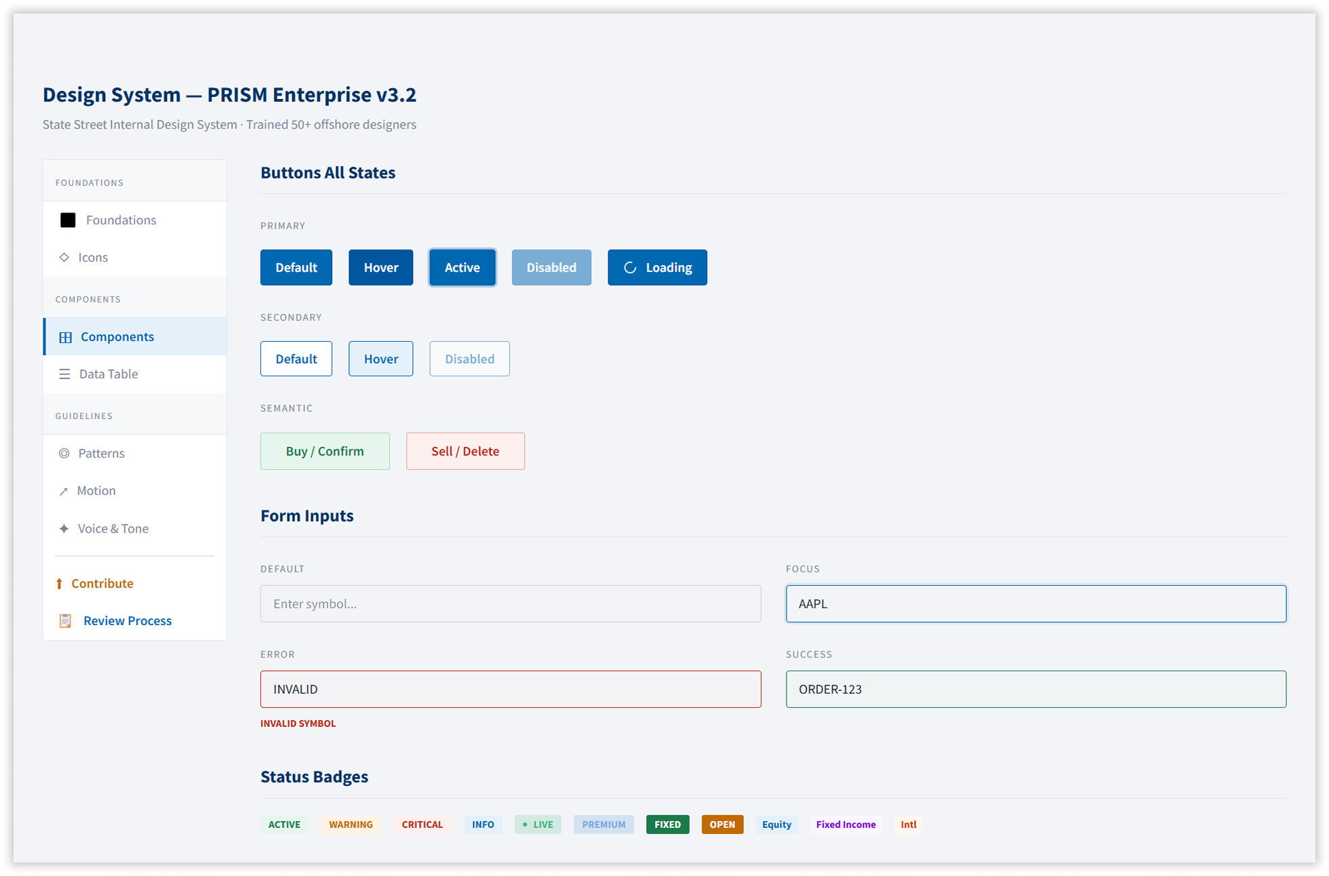The height and width of the screenshot is (876, 1329).
Task: Click the diamond Icons sidebar icon
Action: (x=64, y=257)
